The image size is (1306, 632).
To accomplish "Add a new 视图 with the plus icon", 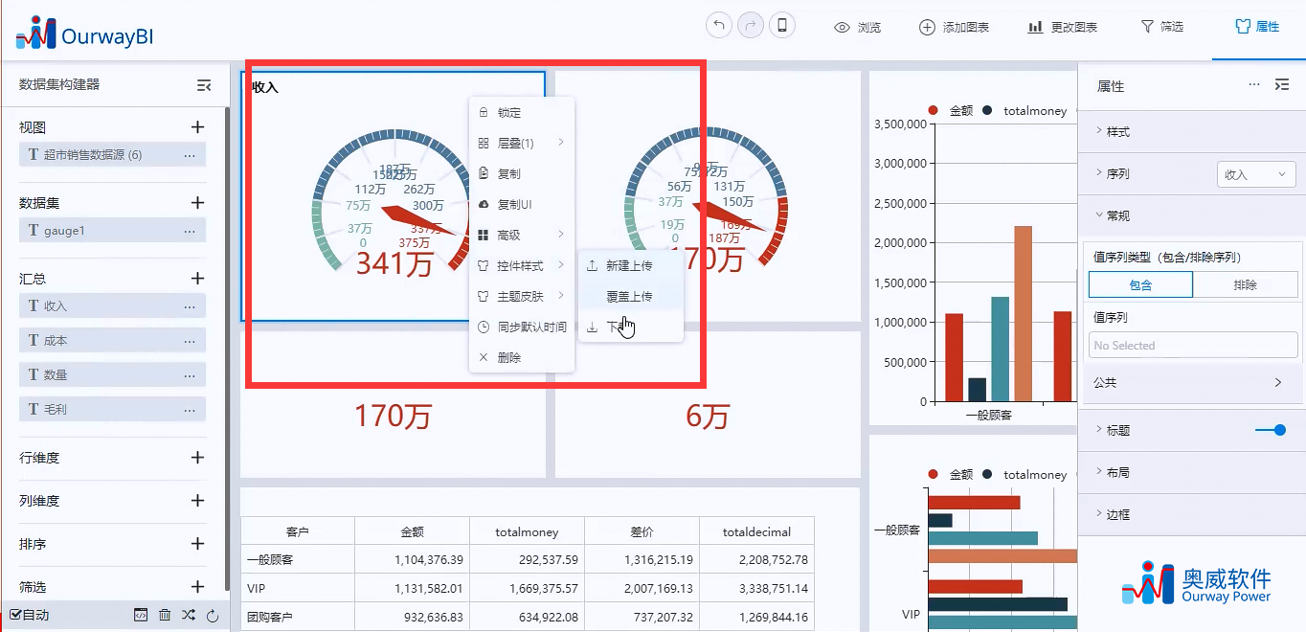I will pos(197,127).
